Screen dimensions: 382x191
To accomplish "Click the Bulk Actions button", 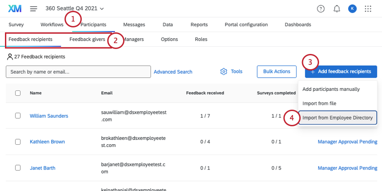I will coord(277,71).
